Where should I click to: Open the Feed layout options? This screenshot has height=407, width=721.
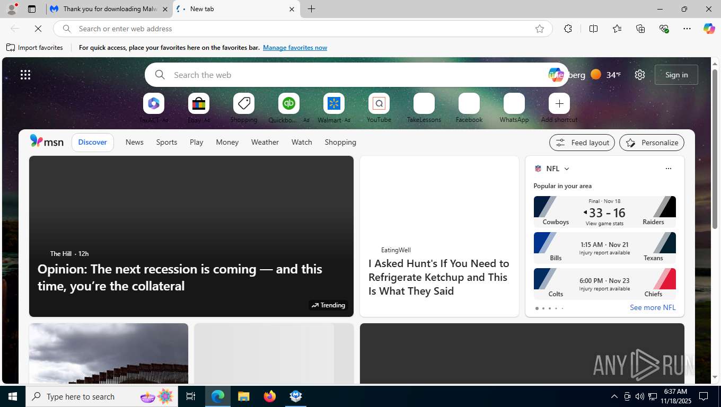coord(582,143)
